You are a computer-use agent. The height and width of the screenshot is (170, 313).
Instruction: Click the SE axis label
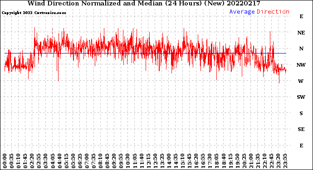point(301,130)
